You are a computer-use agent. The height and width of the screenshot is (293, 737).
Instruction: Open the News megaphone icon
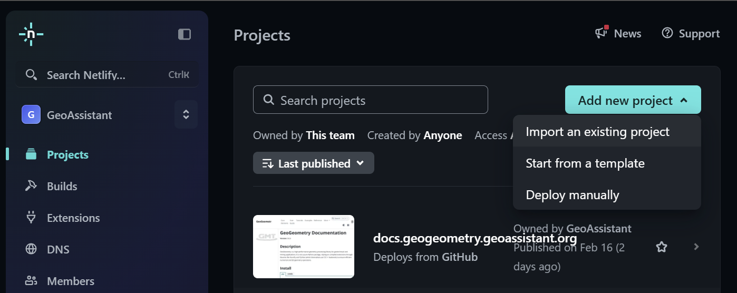(x=602, y=33)
